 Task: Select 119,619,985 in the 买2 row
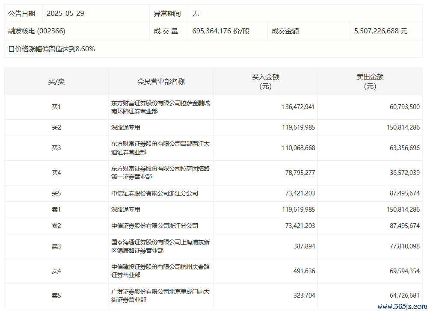298,127
